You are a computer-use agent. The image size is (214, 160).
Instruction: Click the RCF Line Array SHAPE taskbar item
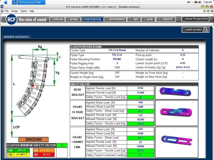(x=29, y=2)
